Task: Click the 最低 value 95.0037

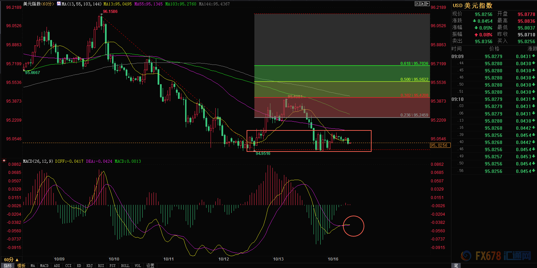Action: click(x=526, y=28)
